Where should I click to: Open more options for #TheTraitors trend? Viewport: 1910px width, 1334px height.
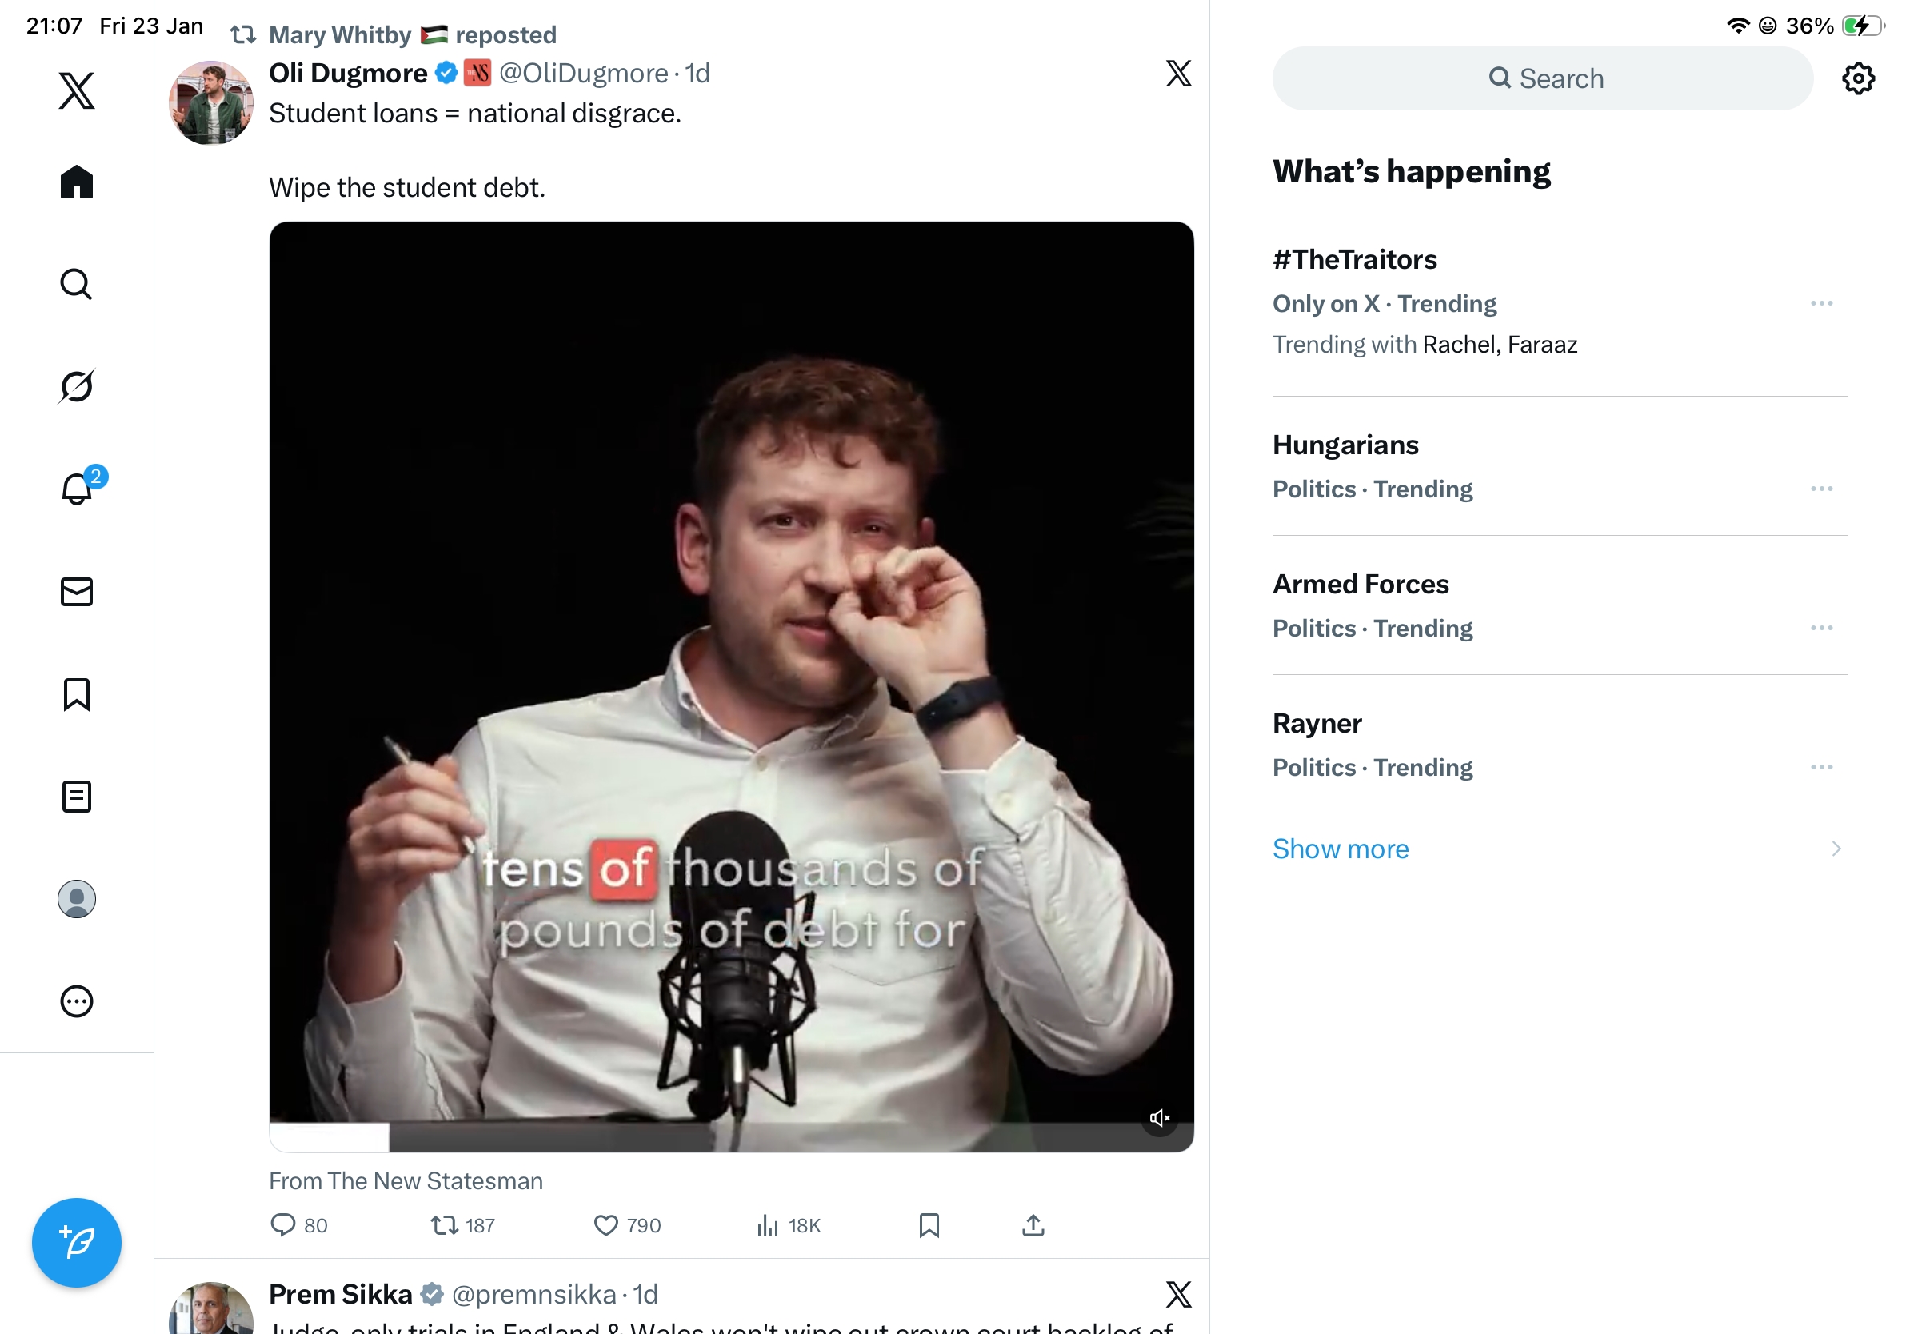(1821, 304)
